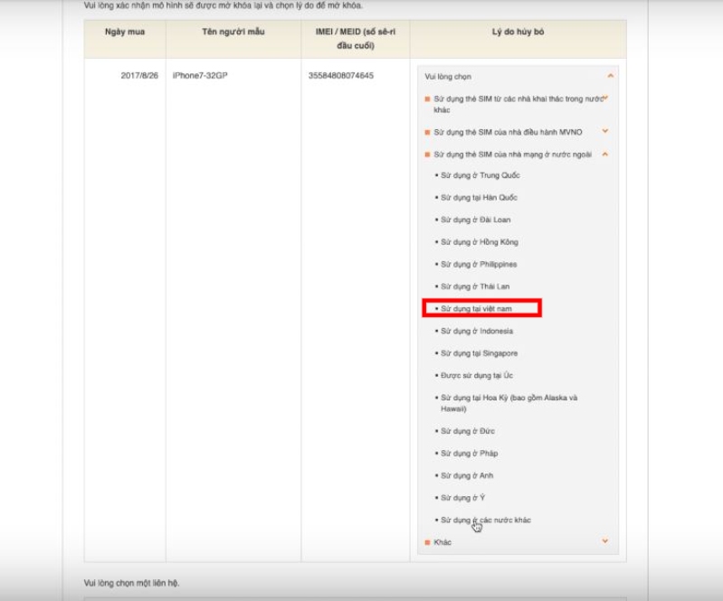The width and height of the screenshot is (723, 601).
Task: Select 'Sử dụng tại Hàn Quốc' option
Action: (x=480, y=198)
